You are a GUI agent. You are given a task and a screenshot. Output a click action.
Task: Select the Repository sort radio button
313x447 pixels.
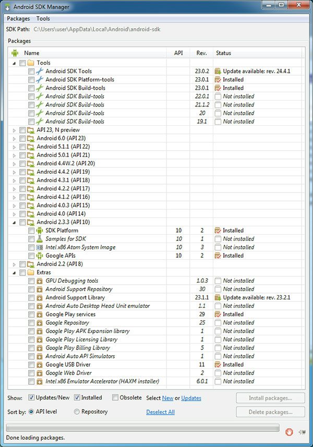pyautogui.click(x=77, y=412)
